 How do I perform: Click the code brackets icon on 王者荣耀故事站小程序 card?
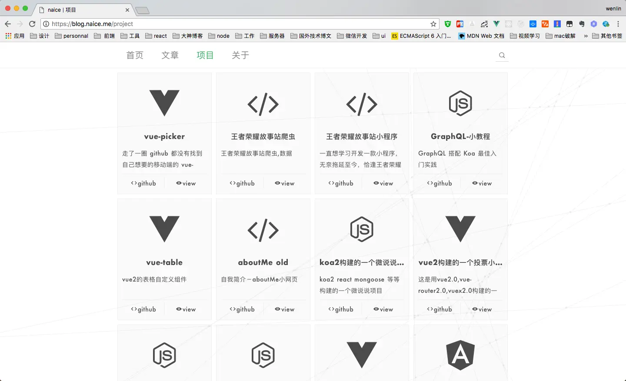click(x=362, y=104)
